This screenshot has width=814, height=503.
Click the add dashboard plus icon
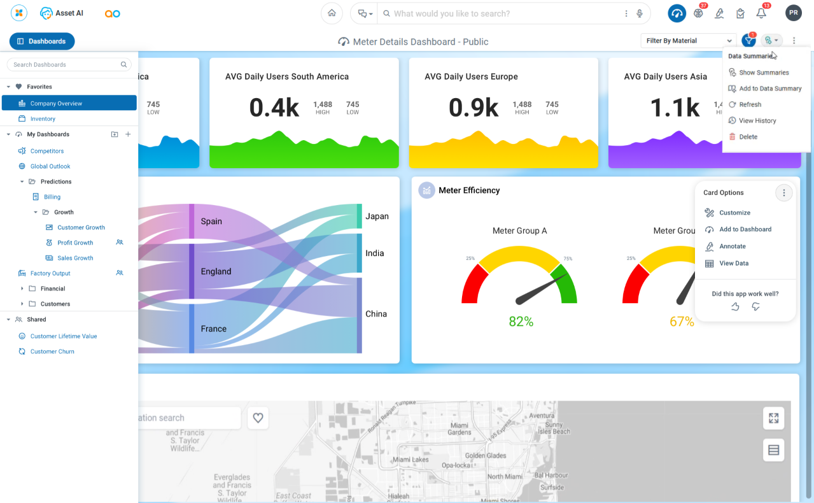point(128,134)
